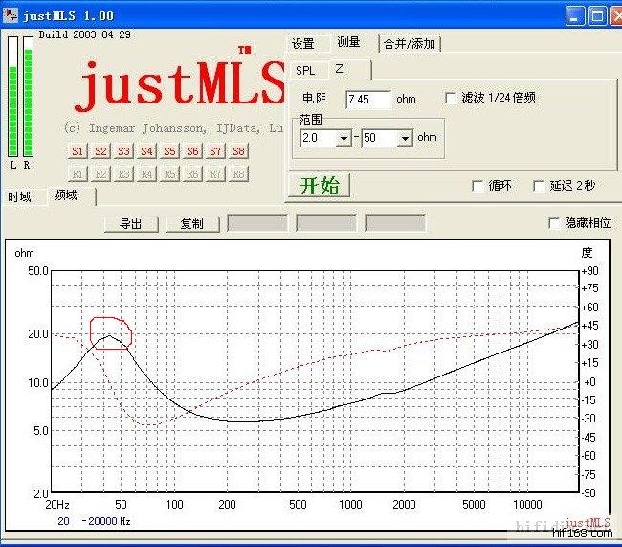Toggle the 循环 loop checkbox
This screenshot has height=547, width=622.
click(x=478, y=186)
